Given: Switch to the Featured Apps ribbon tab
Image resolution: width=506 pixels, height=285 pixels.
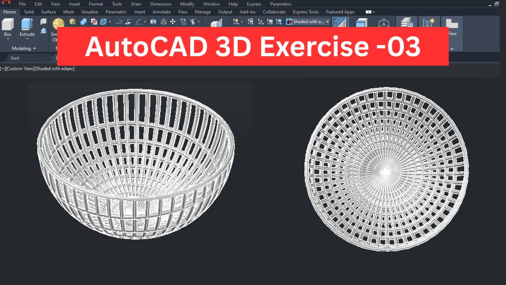Looking at the screenshot, I should coord(340,12).
